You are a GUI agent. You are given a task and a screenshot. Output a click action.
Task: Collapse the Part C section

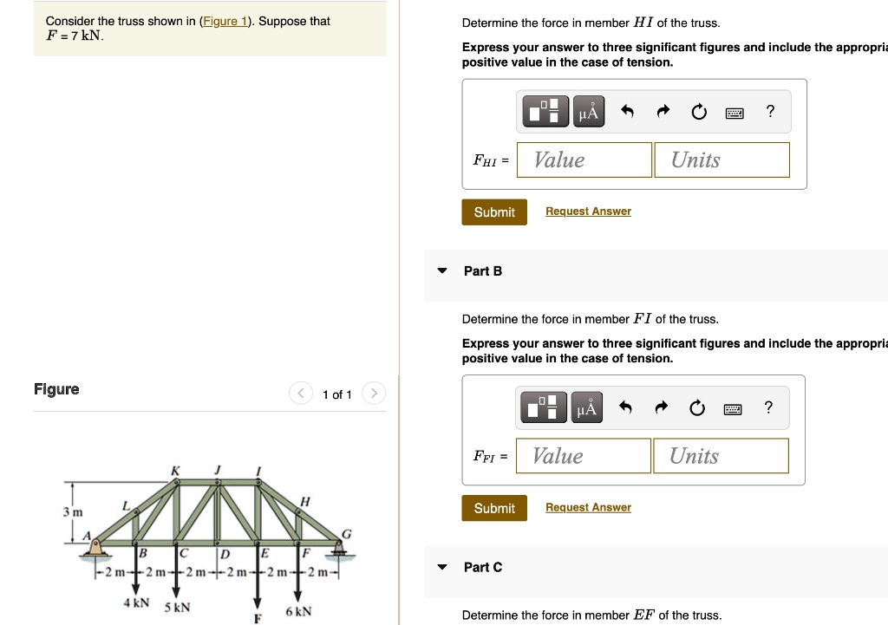pyautogui.click(x=442, y=567)
